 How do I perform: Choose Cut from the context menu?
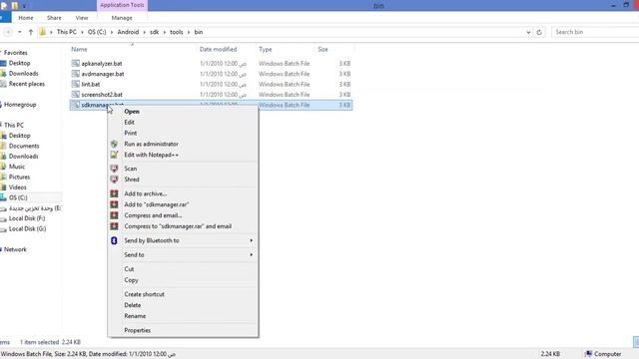point(183,269)
